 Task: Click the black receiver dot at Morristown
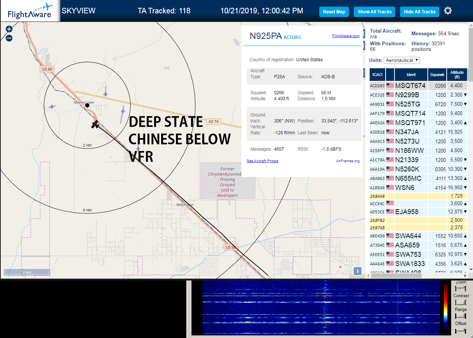click(87, 105)
